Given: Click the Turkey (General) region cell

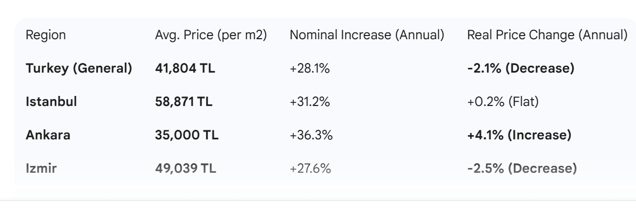Looking at the screenshot, I should coord(79,69).
